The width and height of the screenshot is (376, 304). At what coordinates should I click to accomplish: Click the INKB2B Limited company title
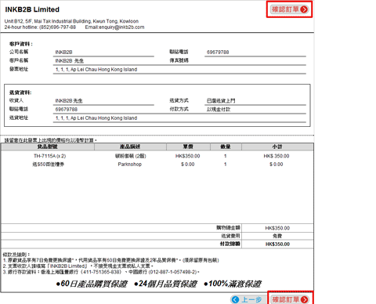click(32, 9)
